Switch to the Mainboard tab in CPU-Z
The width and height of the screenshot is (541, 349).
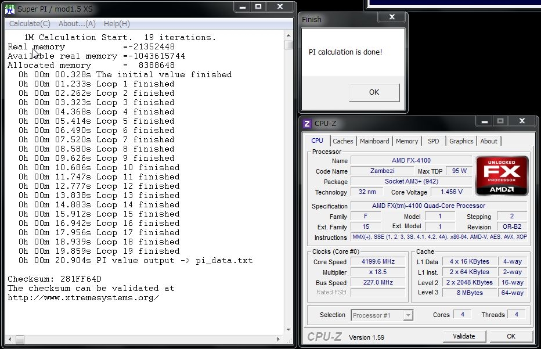point(374,141)
